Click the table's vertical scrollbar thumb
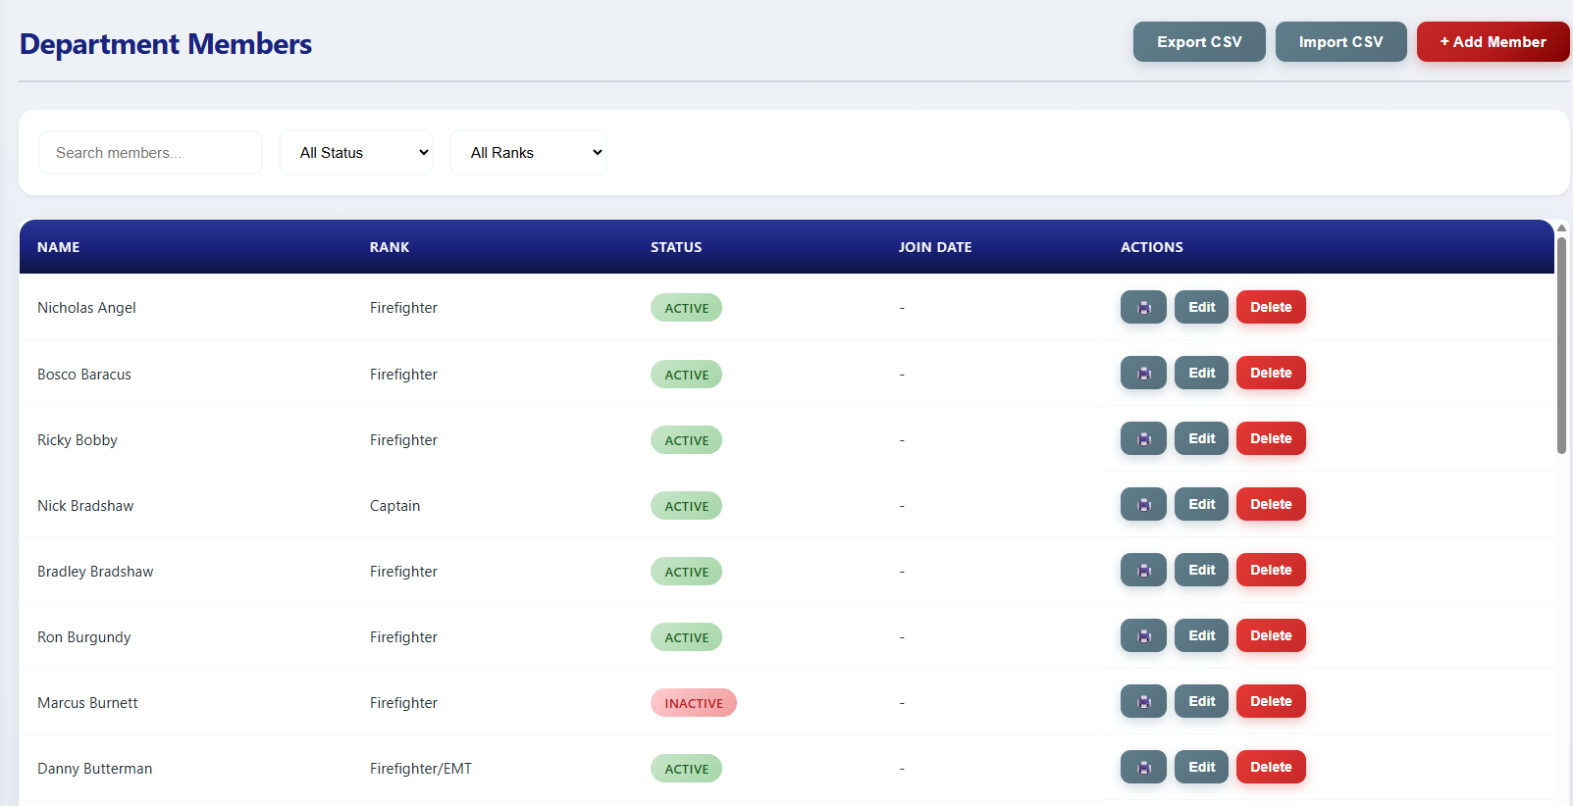 click(1561, 343)
